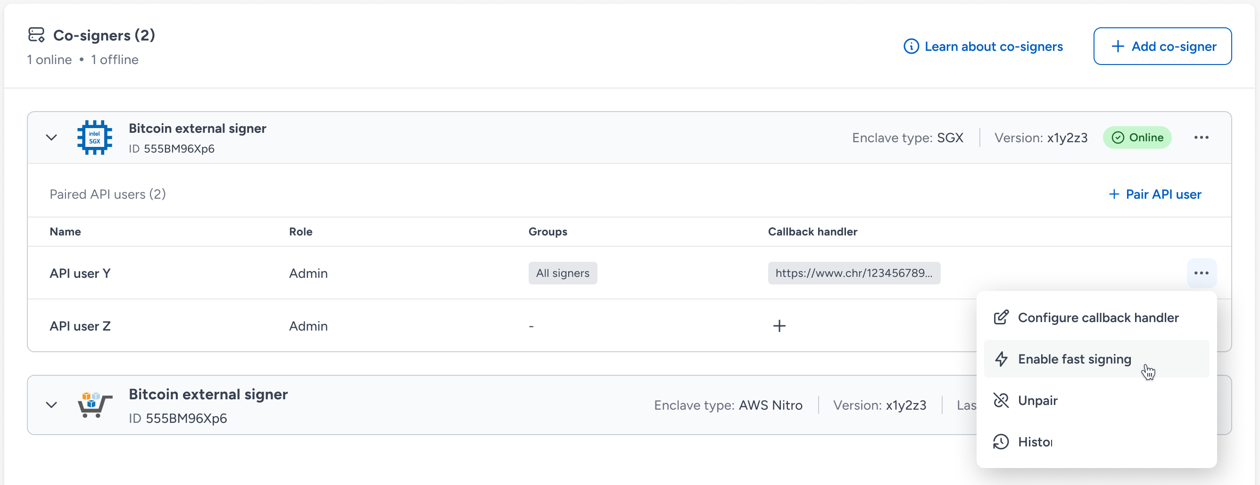Click the Enclave type: AWS Nitro text
1260x485 pixels.
728,405
